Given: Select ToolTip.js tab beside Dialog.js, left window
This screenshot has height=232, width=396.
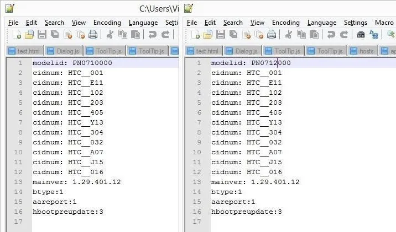Looking at the screenshot, I should coord(105,51).
